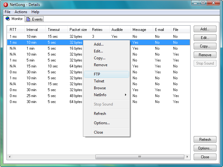Click the Monitor tab globe icon
The image size is (223, 167).
point(8,19)
